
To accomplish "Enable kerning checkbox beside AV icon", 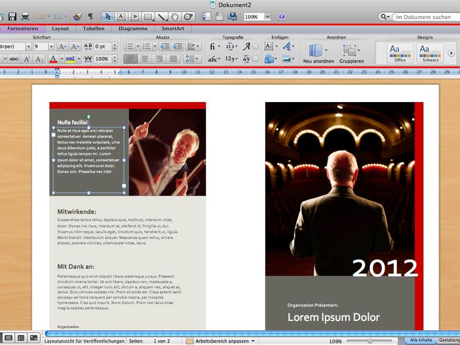I will 256,59.
